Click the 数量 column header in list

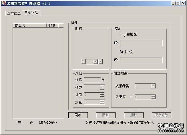[52, 25]
